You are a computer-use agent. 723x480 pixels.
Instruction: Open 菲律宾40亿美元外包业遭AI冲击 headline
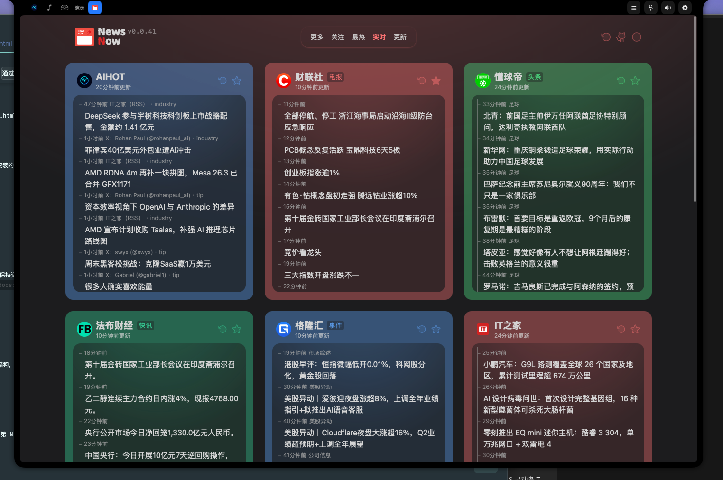[x=138, y=150]
